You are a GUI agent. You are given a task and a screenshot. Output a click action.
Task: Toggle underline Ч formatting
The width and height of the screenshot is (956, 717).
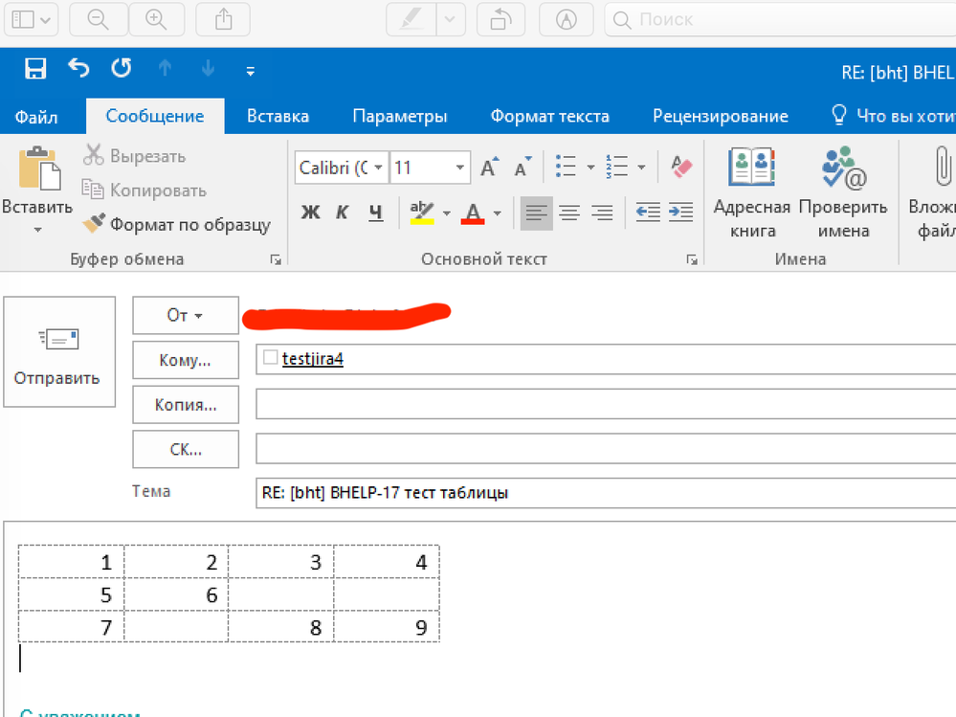point(375,213)
